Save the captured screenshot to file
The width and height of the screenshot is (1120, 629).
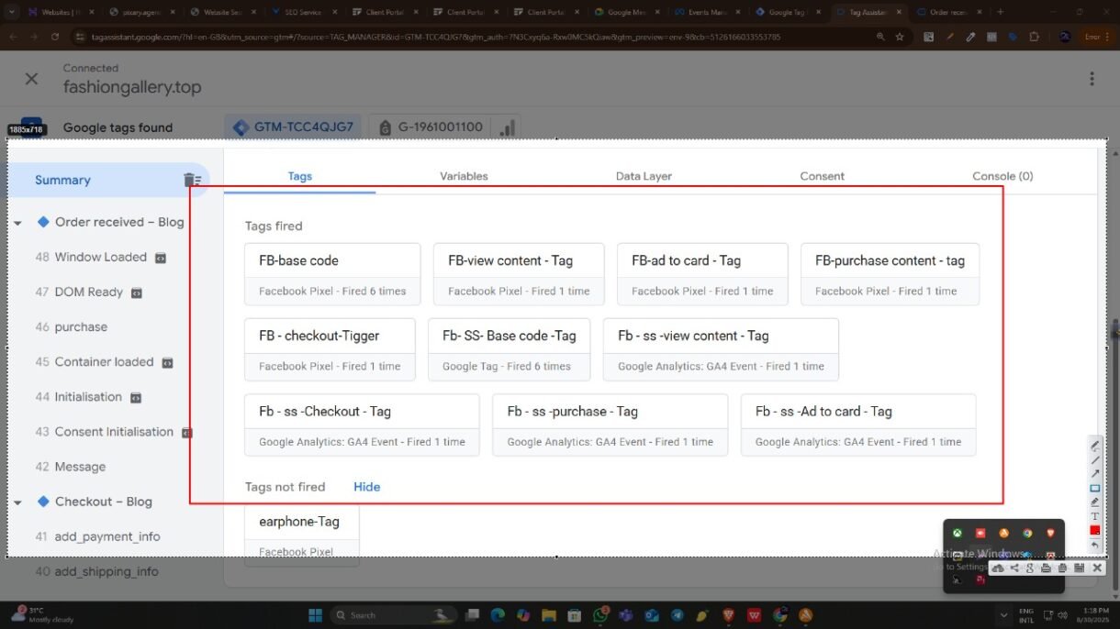1080,568
